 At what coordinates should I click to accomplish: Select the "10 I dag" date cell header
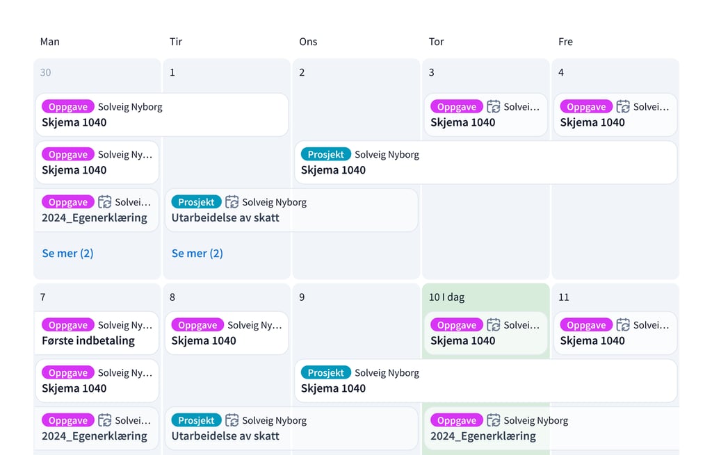tap(446, 297)
